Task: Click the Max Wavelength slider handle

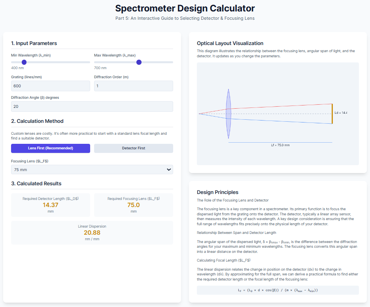Action: (x=139, y=62)
